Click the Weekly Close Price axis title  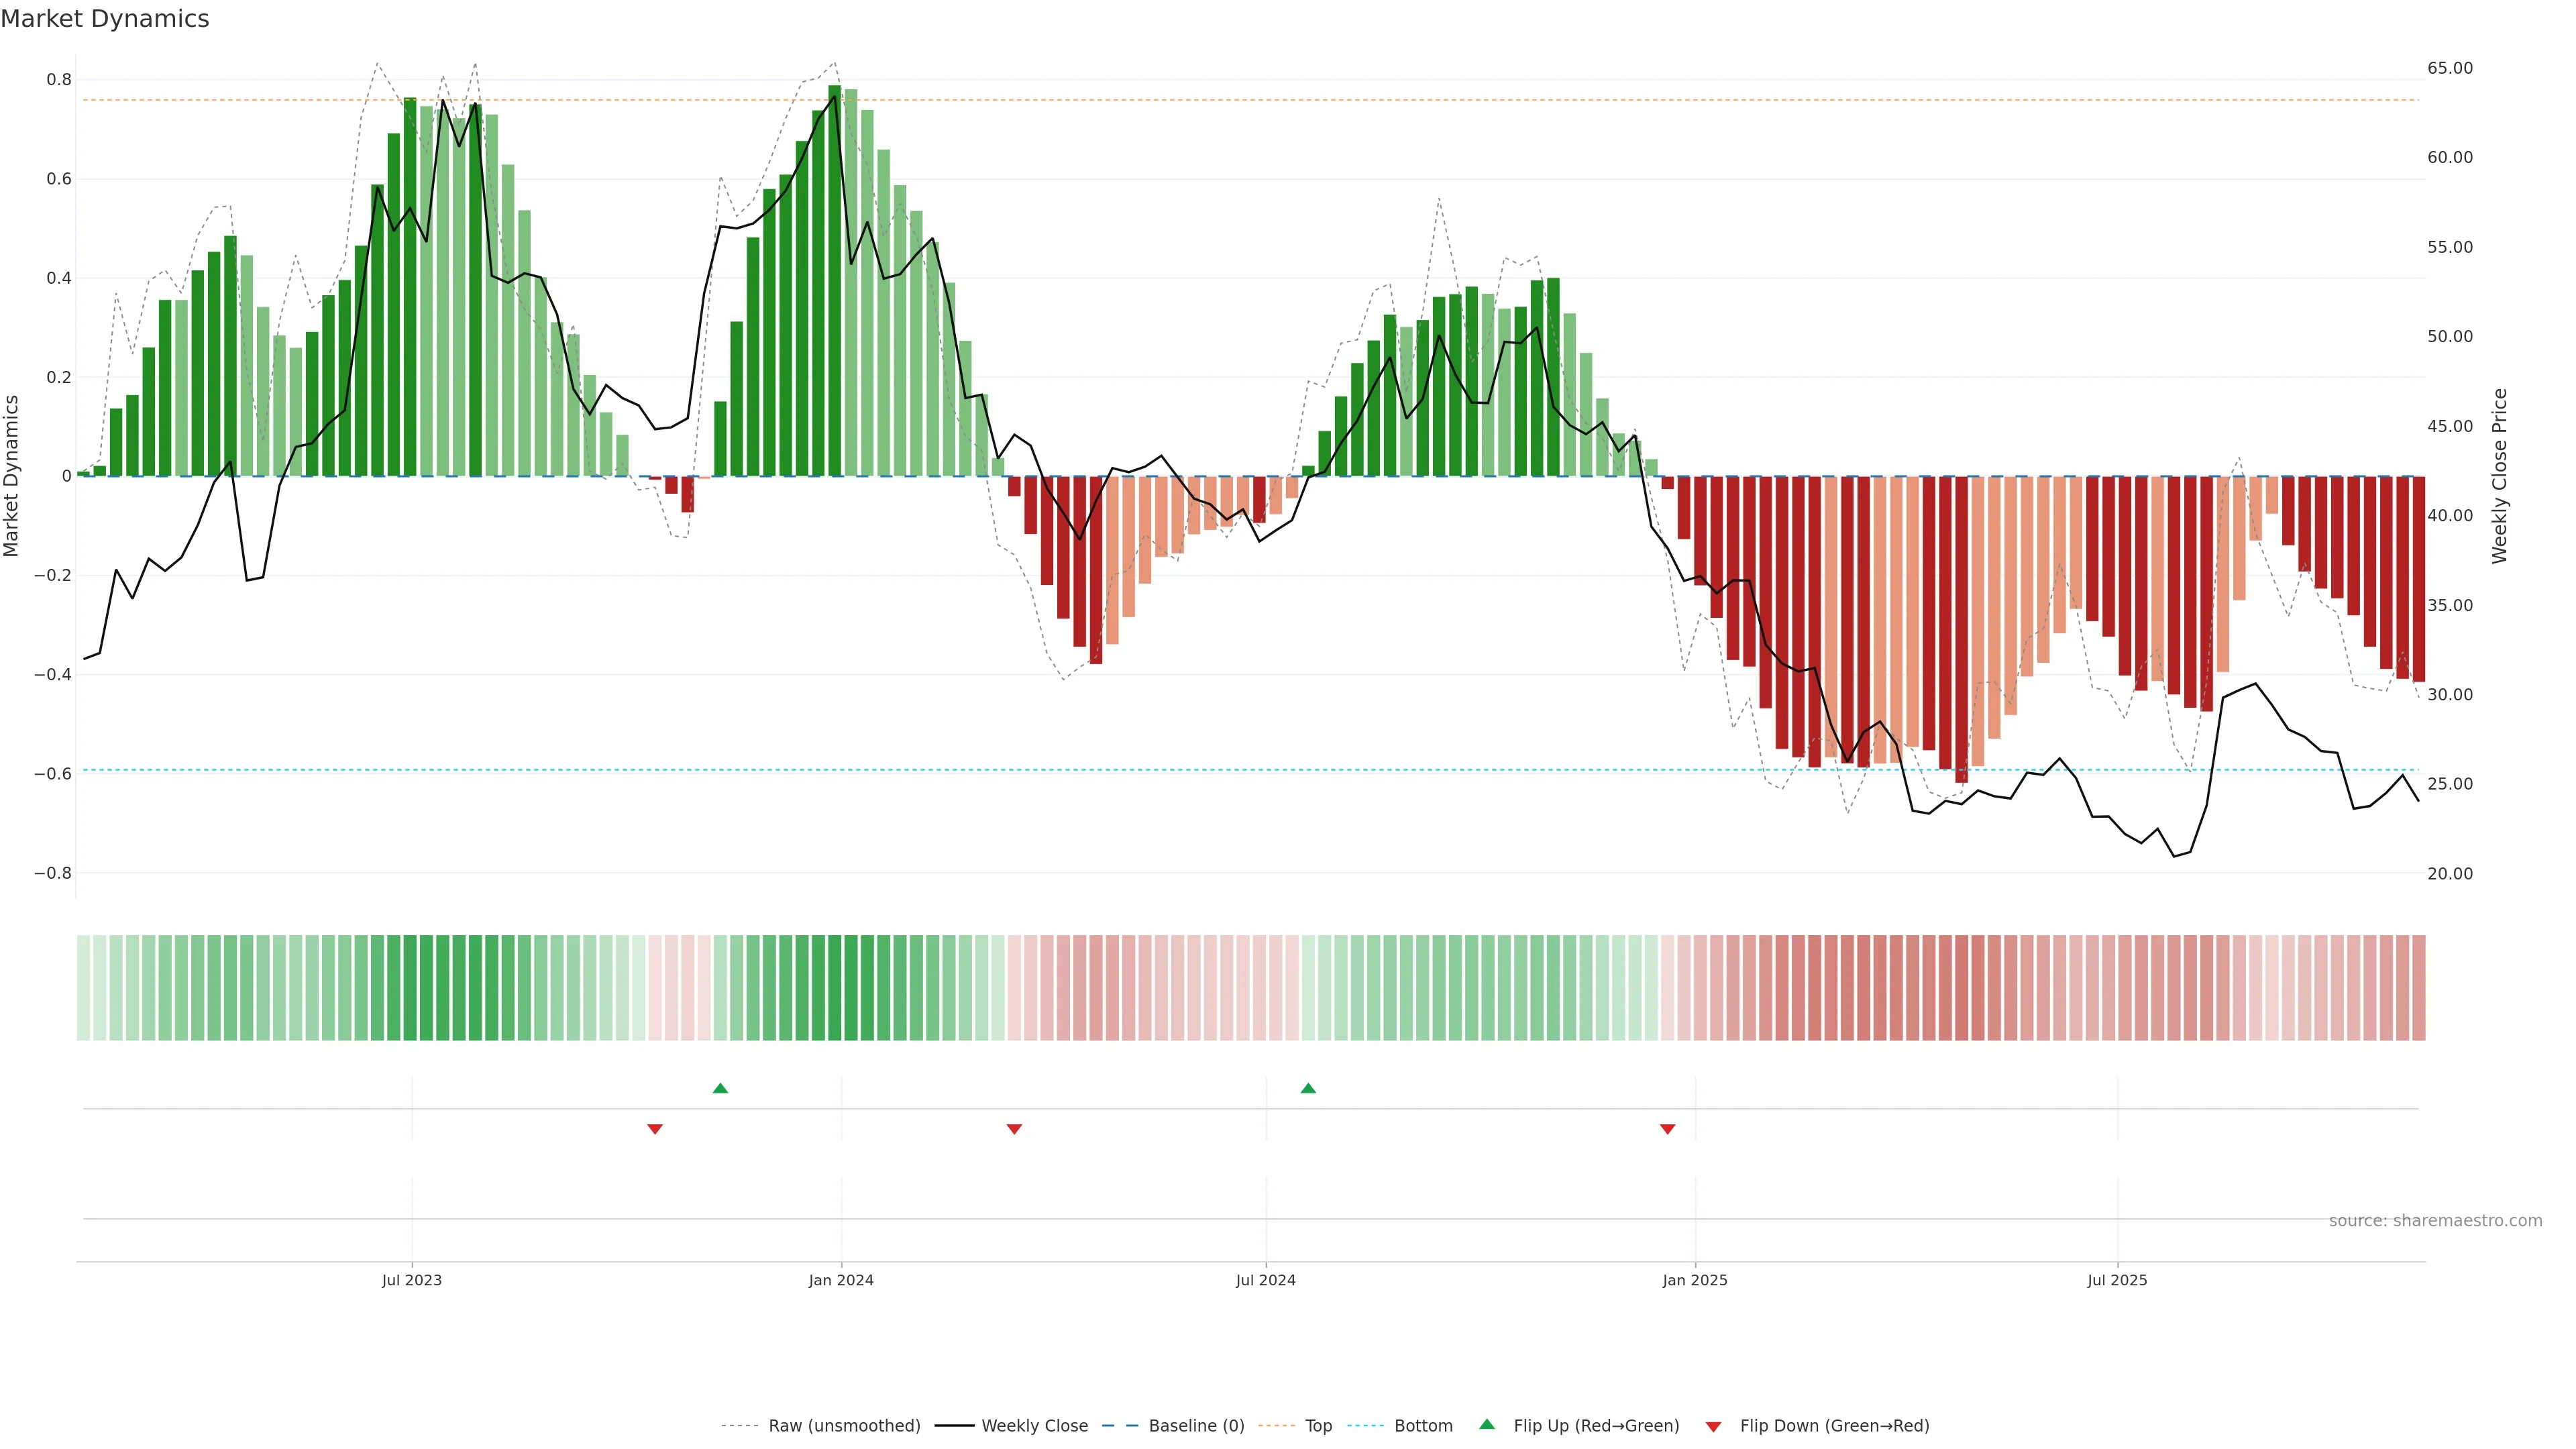pyautogui.click(x=2500, y=476)
